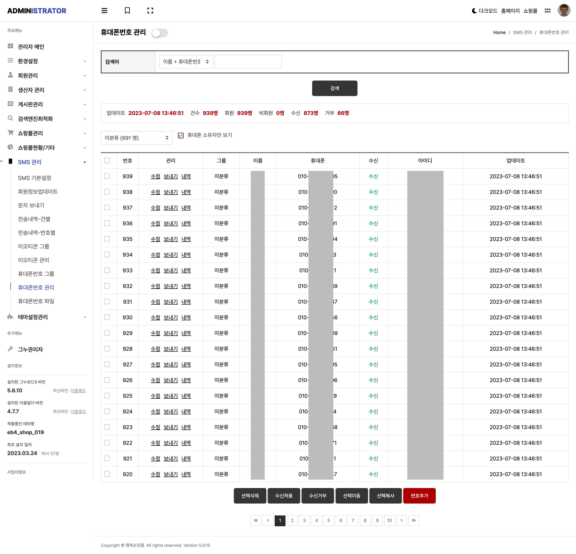576x554 pixels.
Task: Click 다운로드 link beside version 5.6.10
Action: [x=78, y=391]
